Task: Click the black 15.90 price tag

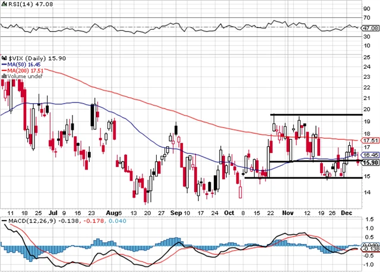Action: [x=369, y=162]
